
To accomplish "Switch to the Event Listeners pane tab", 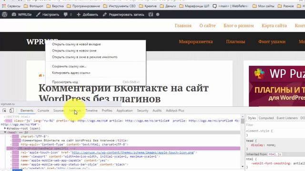I will (x=287, y=118).
